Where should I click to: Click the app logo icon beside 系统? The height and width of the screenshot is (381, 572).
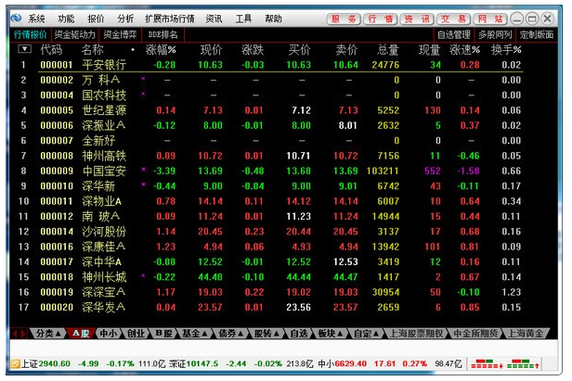coord(16,18)
